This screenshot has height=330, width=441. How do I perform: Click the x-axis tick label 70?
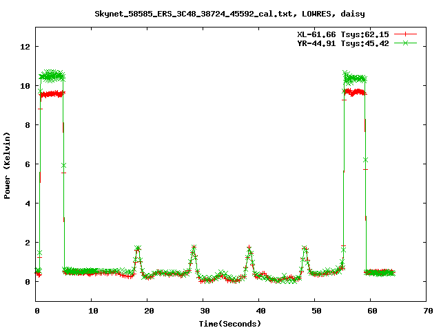pyautogui.click(x=428, y=311)
